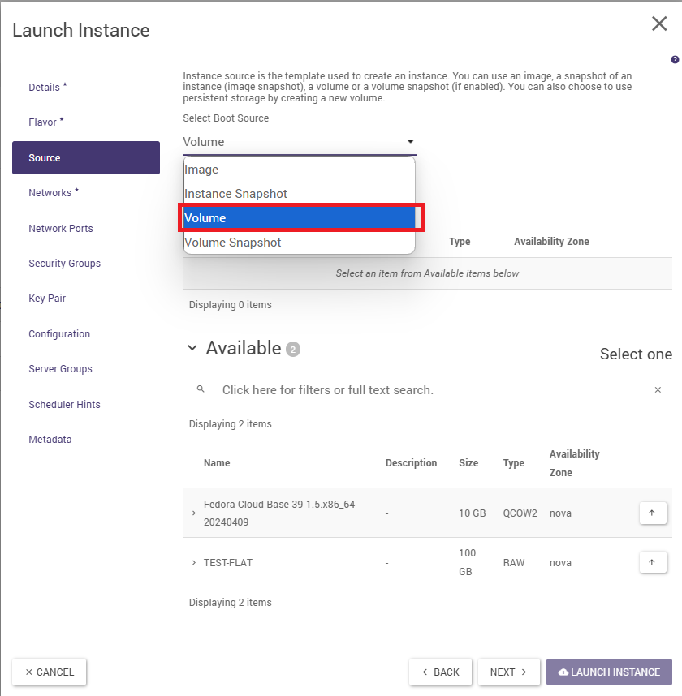Close the Launch Instance dialog
The image size is (682, 696).
pyautogui.click(x=659, y=24)
